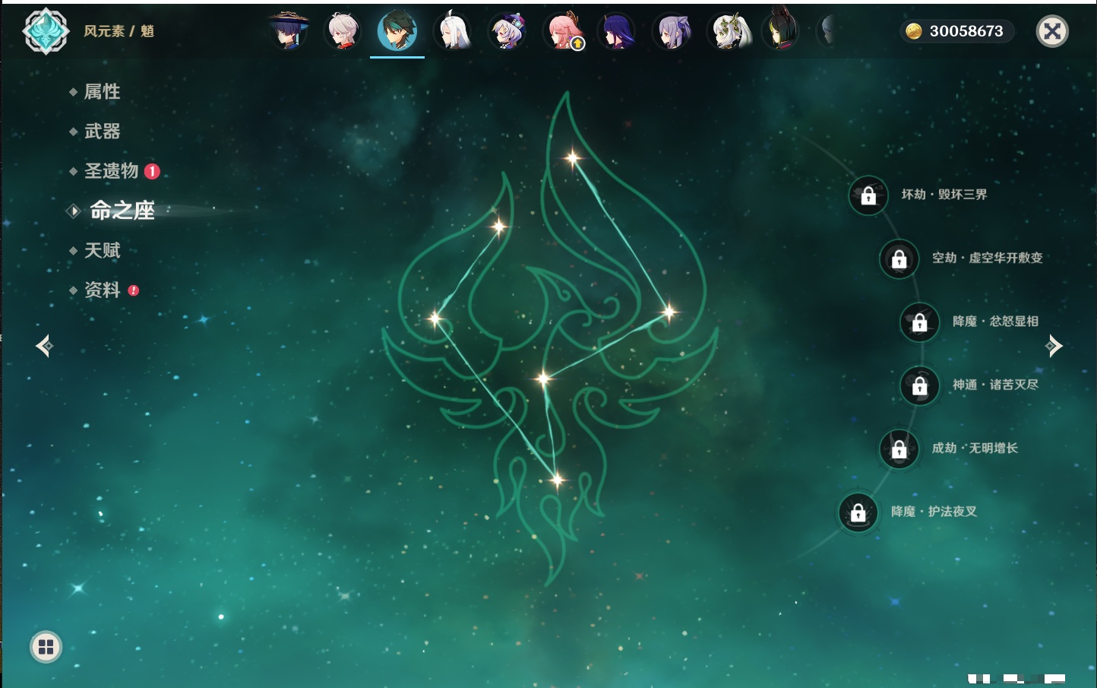Open the 武器 weapon tab

(102, 132)
